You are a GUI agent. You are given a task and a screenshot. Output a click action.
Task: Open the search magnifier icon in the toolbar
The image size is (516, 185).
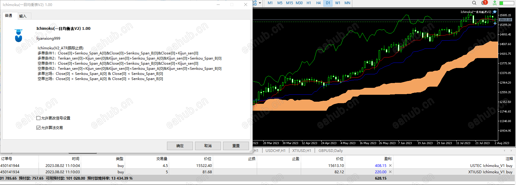[x=474, y=3]
